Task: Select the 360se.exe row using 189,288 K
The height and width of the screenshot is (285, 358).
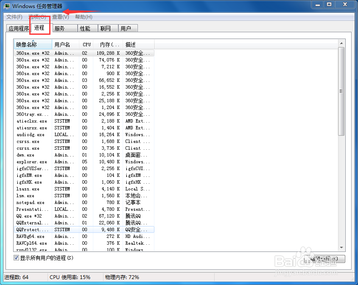Action: tap(84, 53)
